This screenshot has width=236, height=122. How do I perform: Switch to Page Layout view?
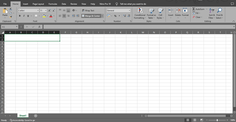click(195, 120)
